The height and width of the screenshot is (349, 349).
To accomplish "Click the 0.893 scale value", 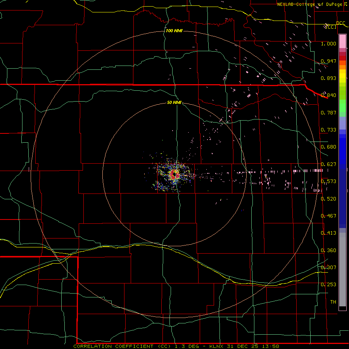I will point(328,78).
